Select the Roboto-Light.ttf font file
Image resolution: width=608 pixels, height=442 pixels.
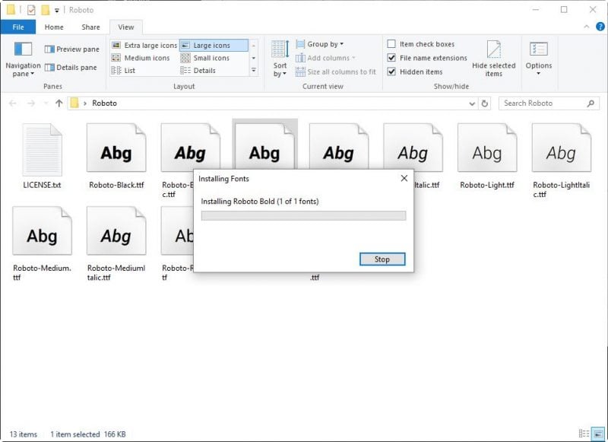coord(487,156)
